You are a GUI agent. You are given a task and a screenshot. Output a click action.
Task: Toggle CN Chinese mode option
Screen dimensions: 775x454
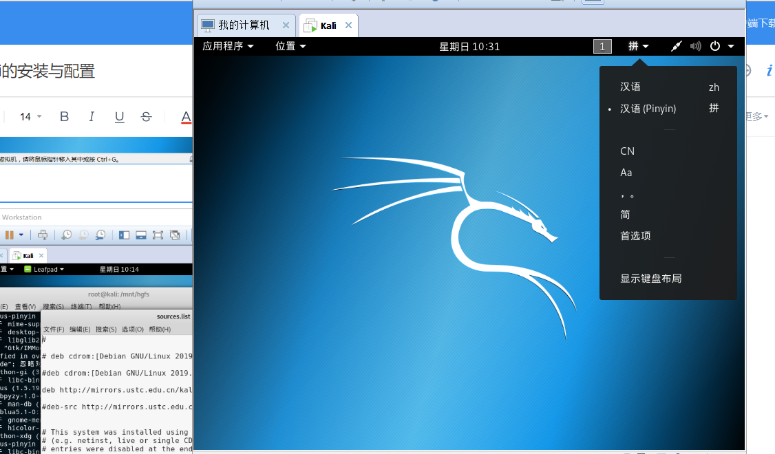click(668, 151)
